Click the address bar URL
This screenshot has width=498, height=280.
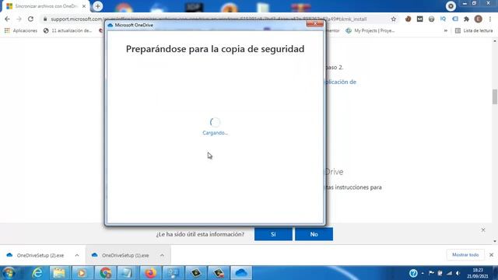[x=209, y=19]
